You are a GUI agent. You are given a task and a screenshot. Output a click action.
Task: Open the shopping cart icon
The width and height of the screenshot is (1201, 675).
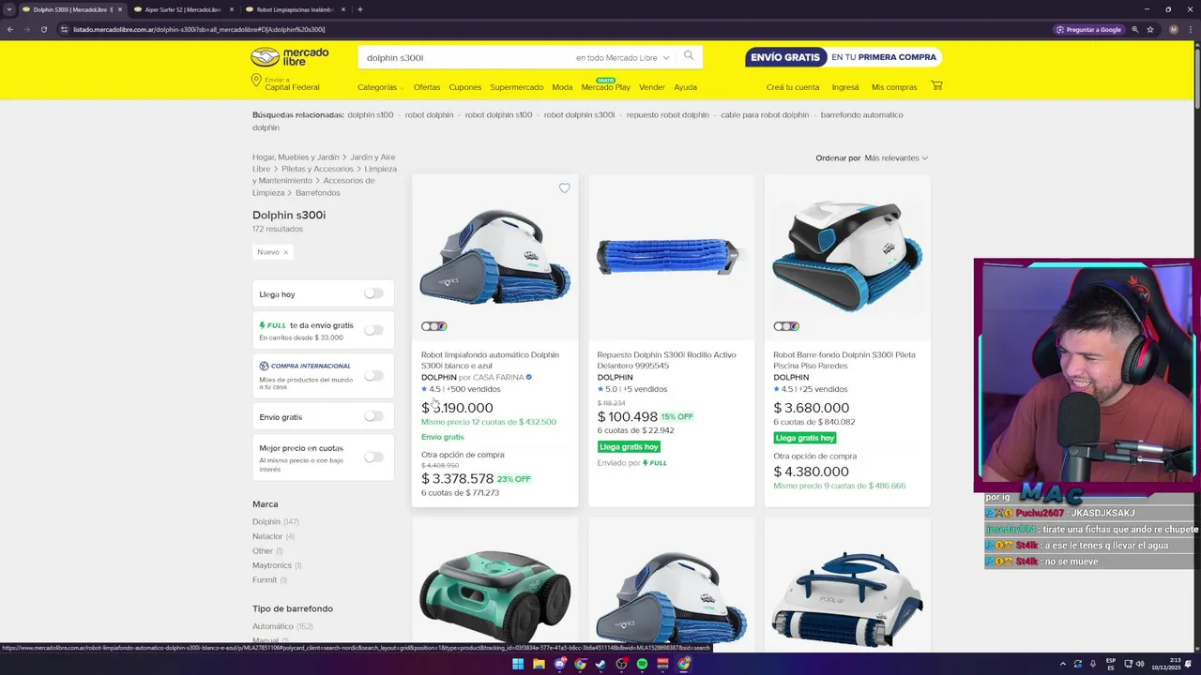936,86
